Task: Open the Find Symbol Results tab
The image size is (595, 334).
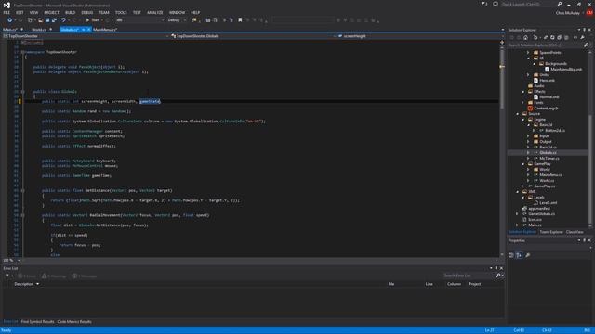Action: pos(37,322)
